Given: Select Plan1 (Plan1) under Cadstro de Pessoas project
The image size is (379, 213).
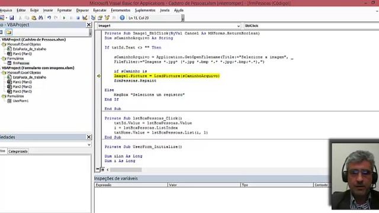Looking at the screenshot, I should [23, 54].
